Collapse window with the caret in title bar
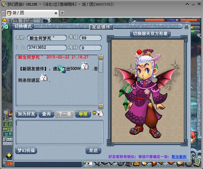This screenshot has width=203, height=169. point(187,4)
